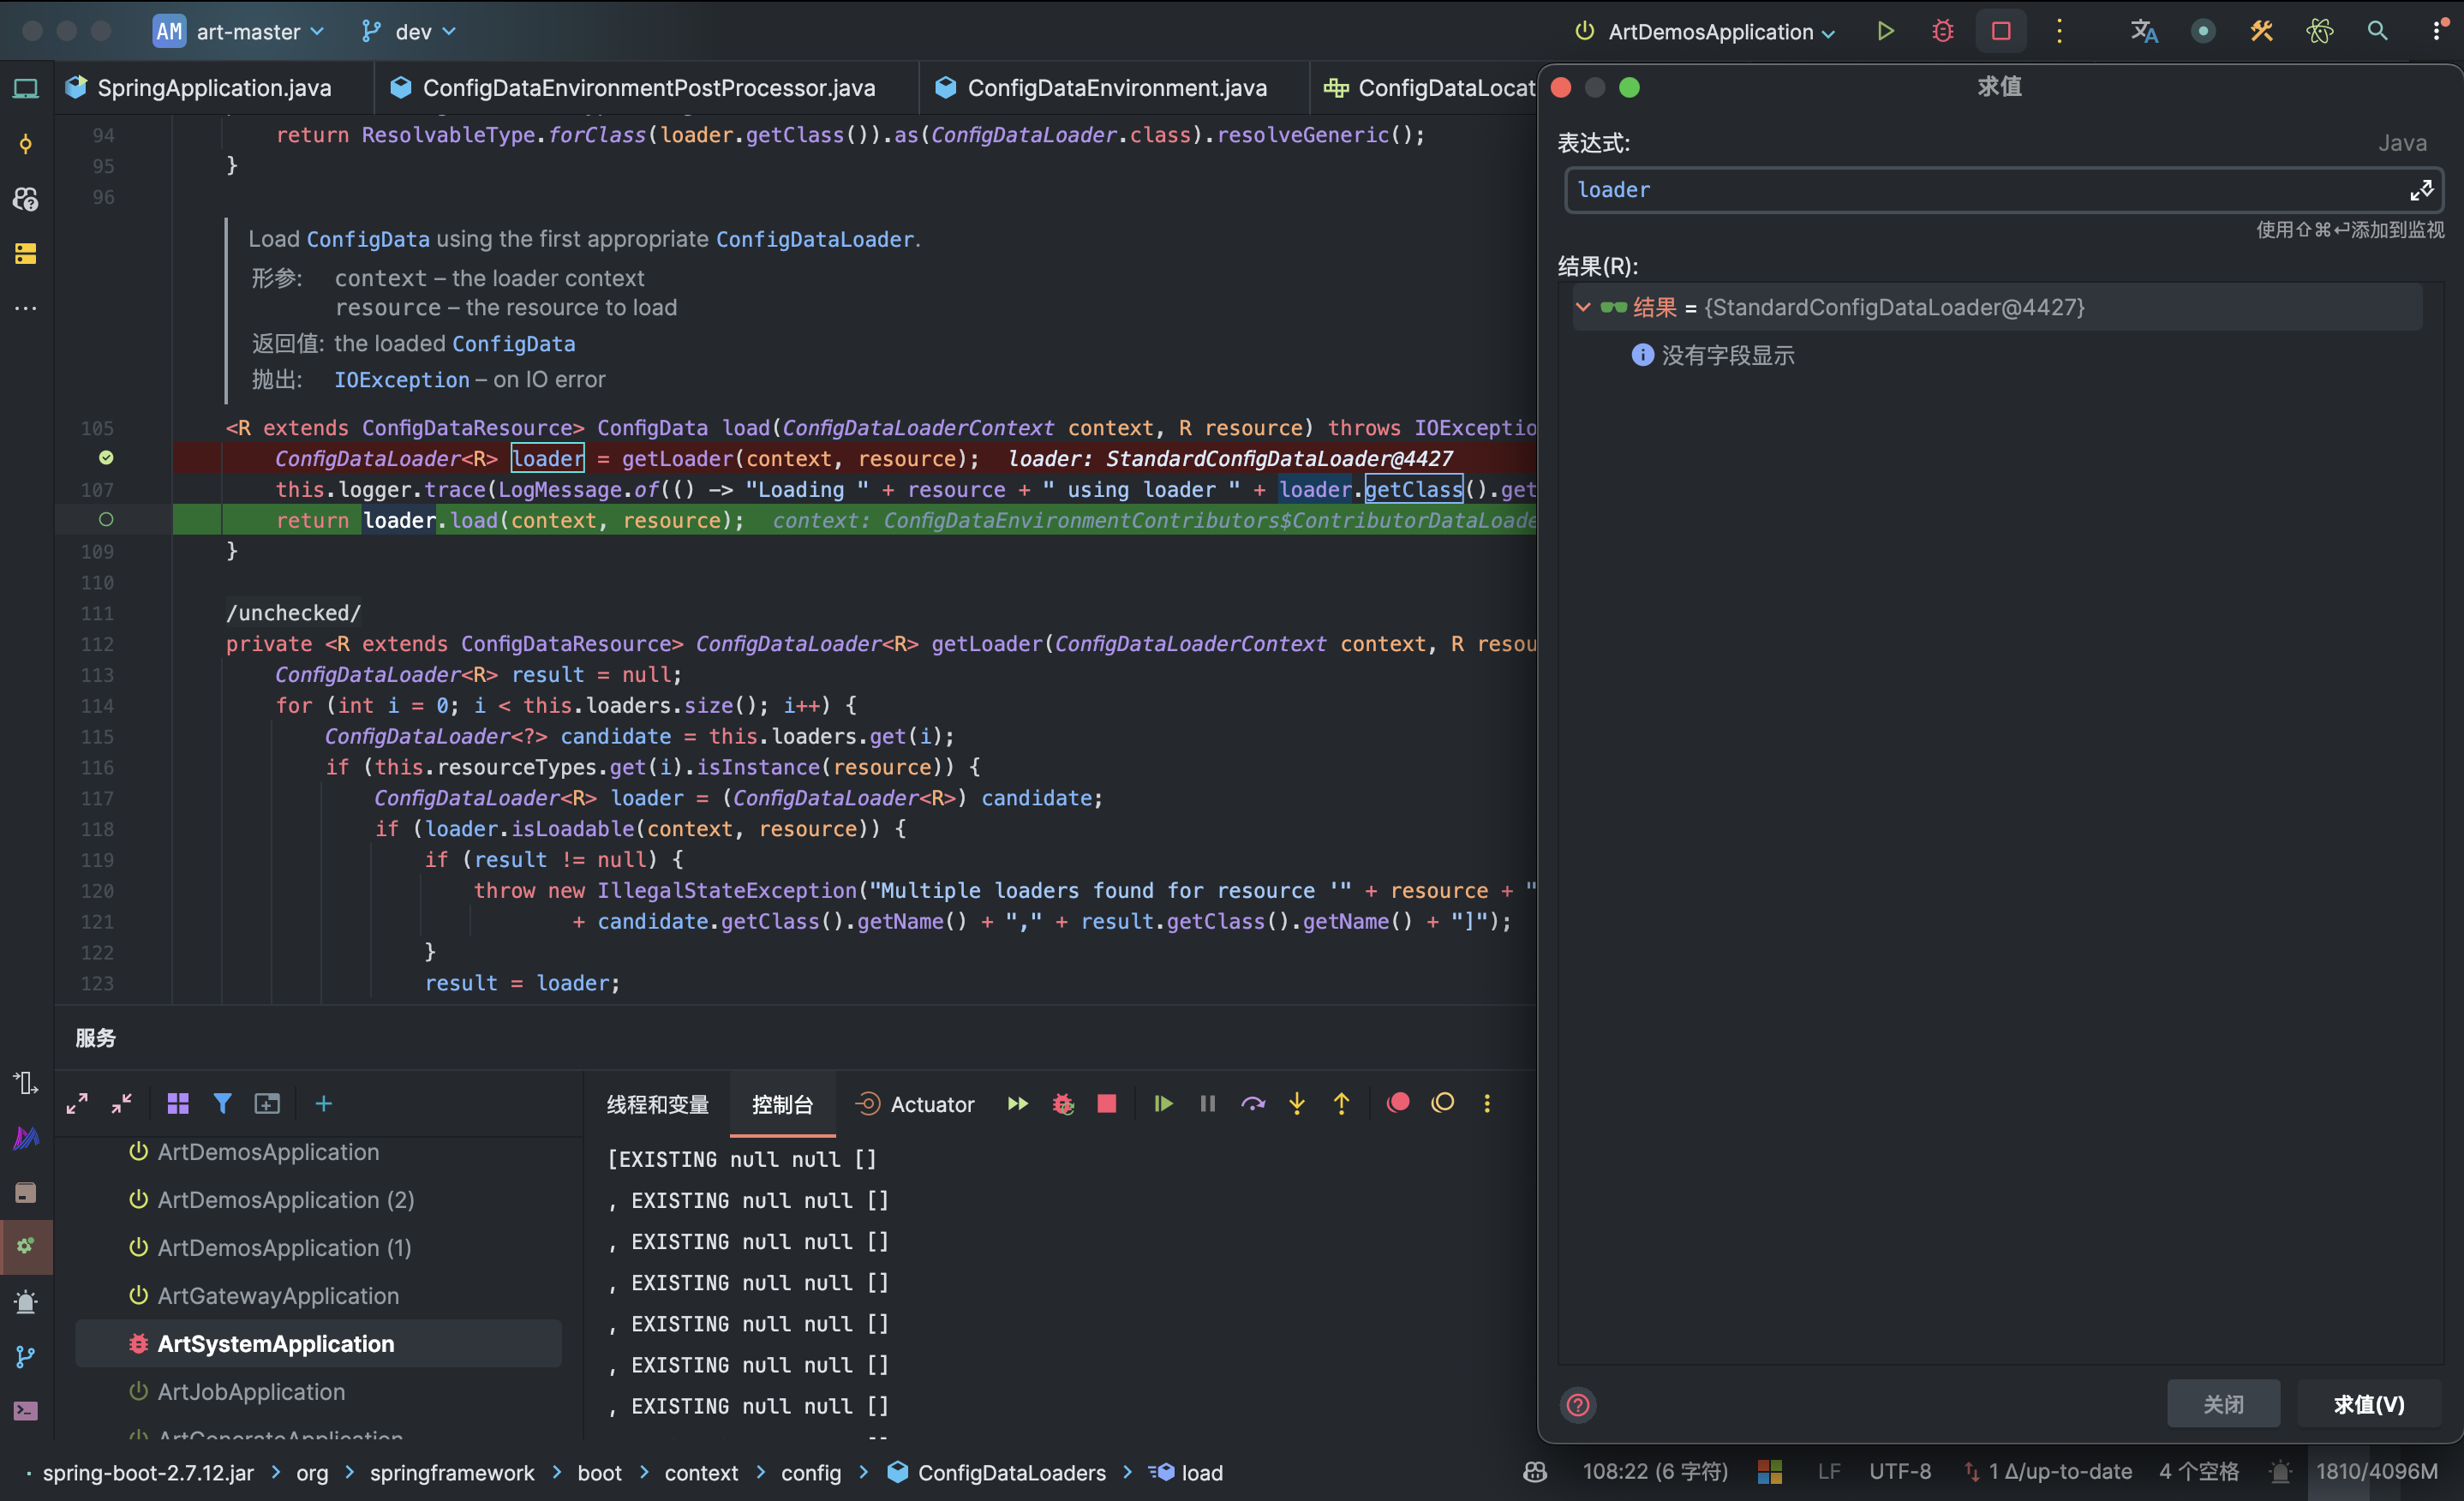The width and height of the screenshot is (2464, 1501).
Task: Click the Mute Breakpoints icon
Action: [x=1442, y=1103]
